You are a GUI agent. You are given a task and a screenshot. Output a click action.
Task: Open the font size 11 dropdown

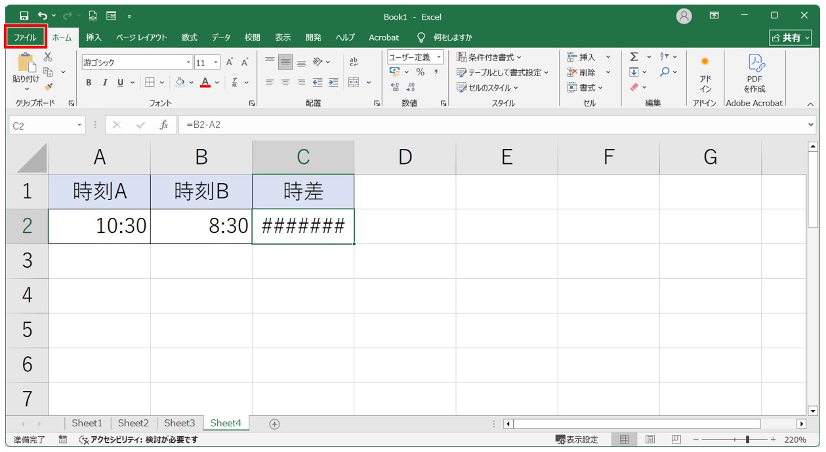coord(217,62)
